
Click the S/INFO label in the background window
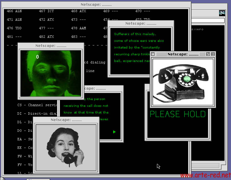(198, 30)
